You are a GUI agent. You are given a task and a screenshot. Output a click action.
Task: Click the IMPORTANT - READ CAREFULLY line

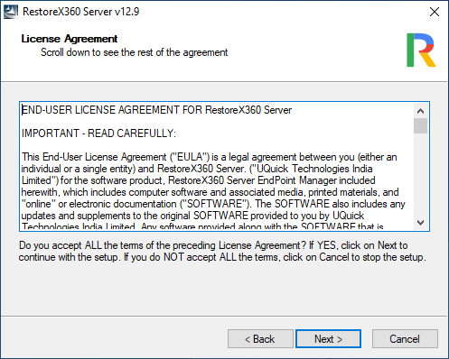[98, 133]
